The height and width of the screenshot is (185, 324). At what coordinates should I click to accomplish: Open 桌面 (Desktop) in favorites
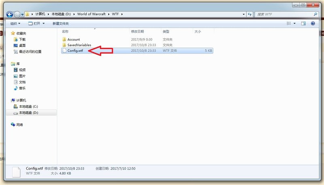22,45
